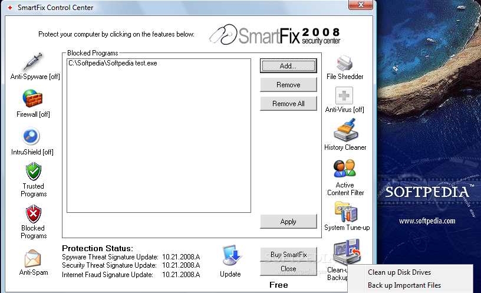Click the Buy SmartFix button

click(x=288, y=255)
